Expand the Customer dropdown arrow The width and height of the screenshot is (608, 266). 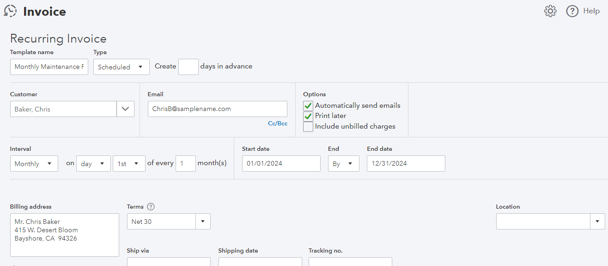(125, 109)
